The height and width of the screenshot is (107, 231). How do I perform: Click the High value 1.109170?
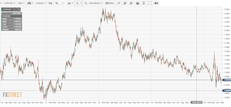pyautogui.click(x=17, y=22)
